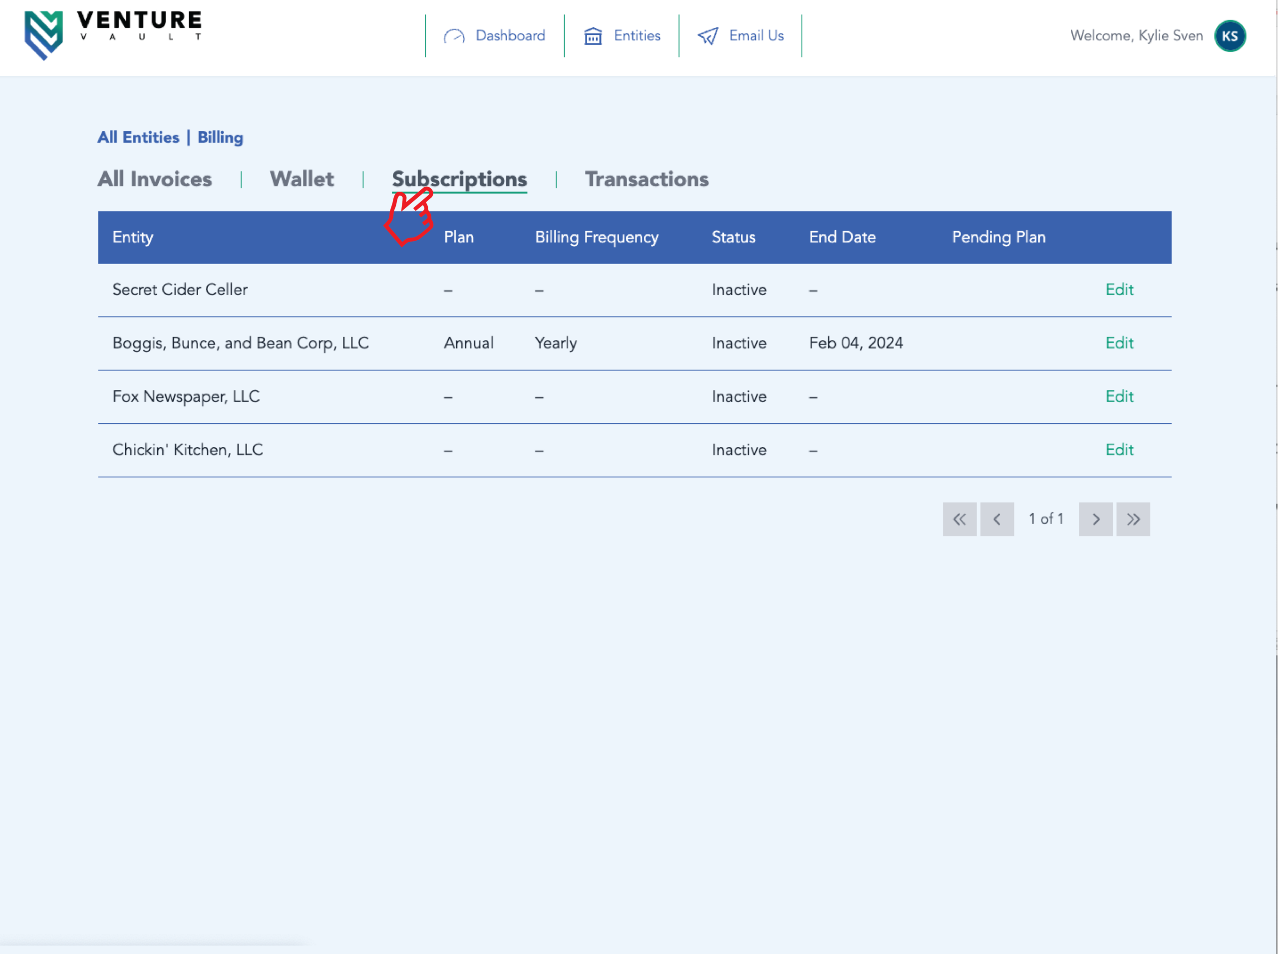Edit the Fox Newspaper, LLC subscription
This screenshot has width=1278, height=954.
click(1119, 397)
